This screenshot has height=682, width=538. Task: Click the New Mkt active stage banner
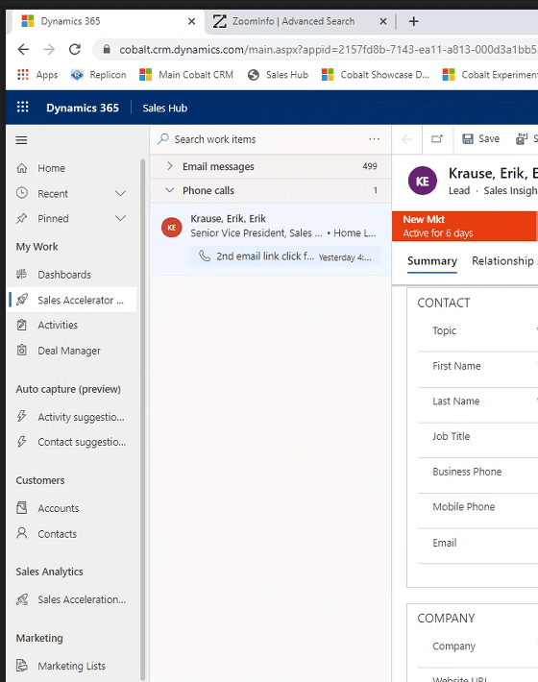point(464,226)
